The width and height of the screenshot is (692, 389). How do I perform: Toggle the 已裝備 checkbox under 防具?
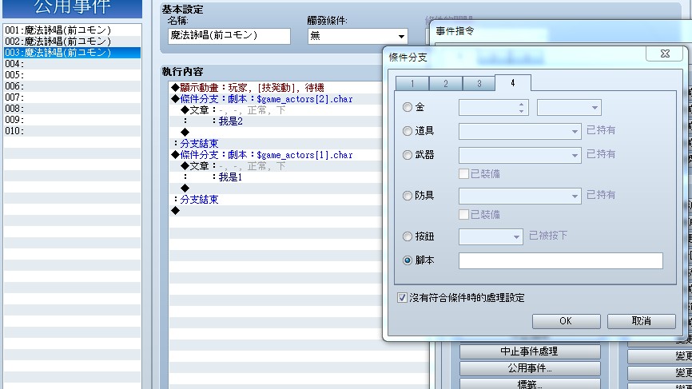[x=463, y=214]
